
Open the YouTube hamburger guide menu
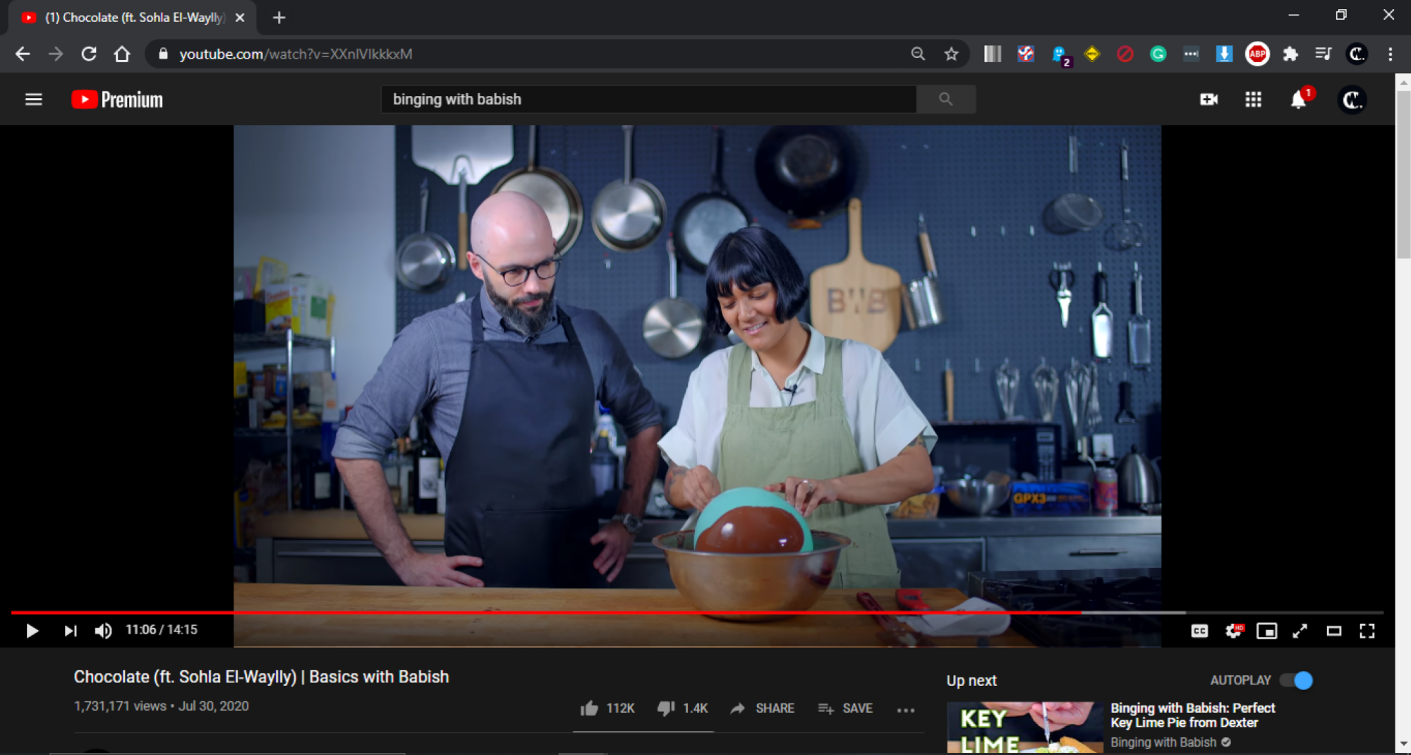click(x=33, y=99)
